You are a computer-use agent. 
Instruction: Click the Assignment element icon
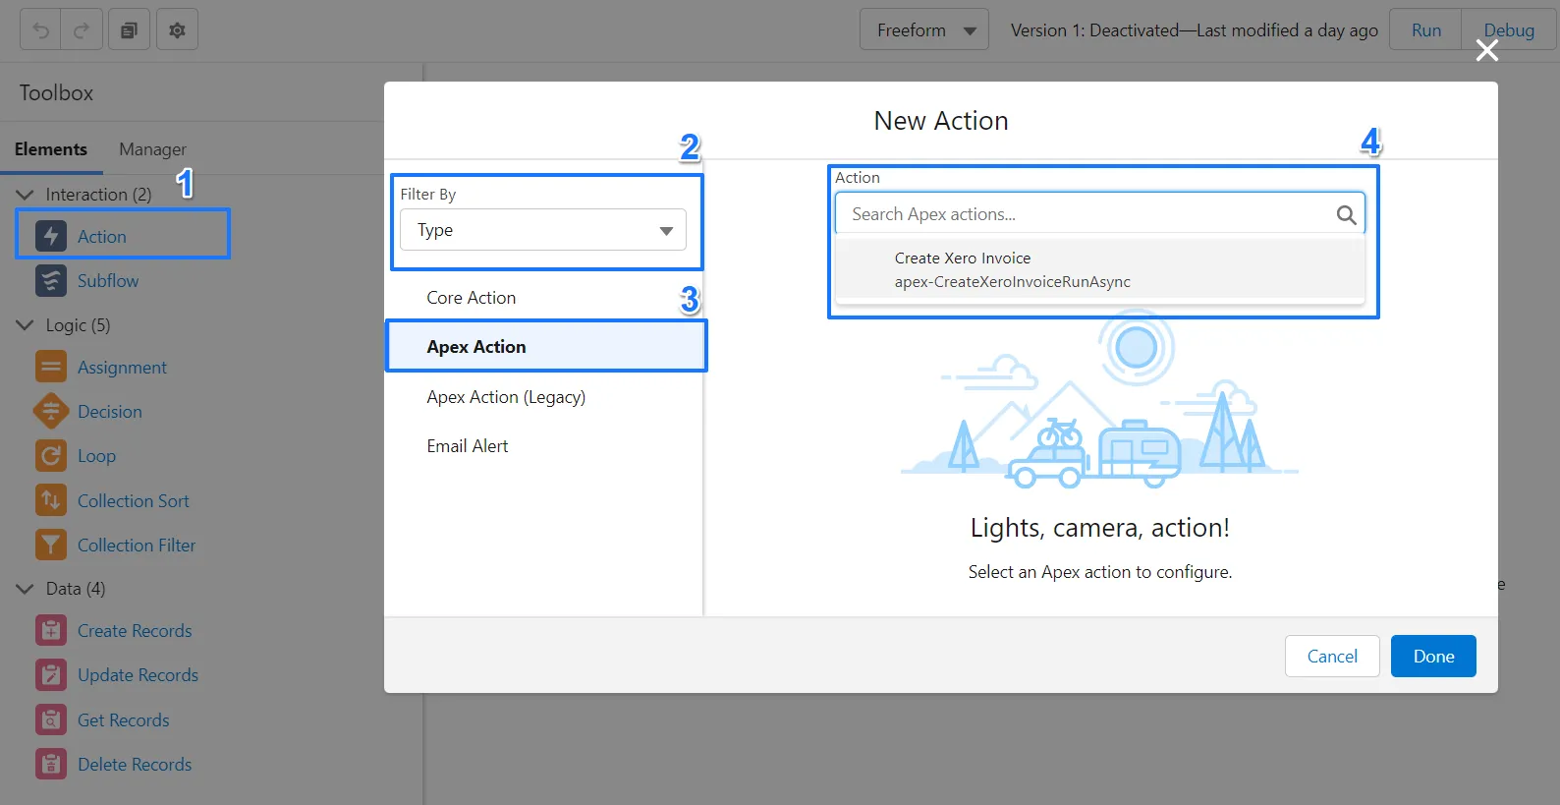coord(51,367)
